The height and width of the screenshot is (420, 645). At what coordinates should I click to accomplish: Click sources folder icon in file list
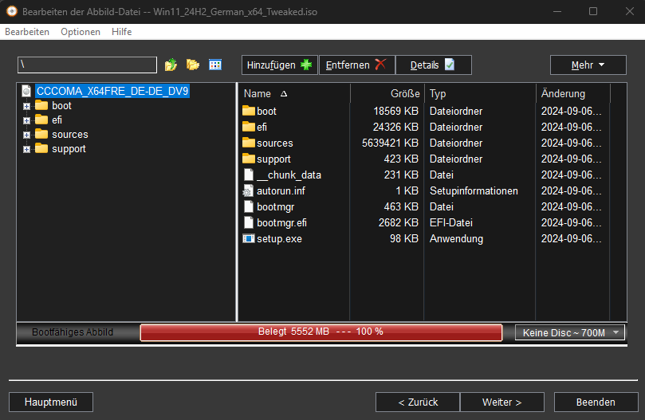tap(249, 143)
